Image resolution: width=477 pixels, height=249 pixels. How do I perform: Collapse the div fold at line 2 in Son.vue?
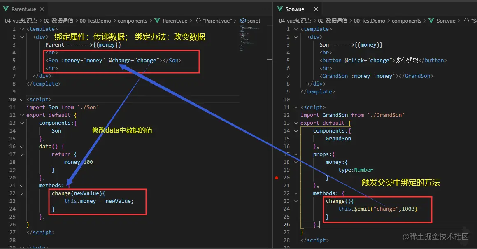[x=296, y=37]
